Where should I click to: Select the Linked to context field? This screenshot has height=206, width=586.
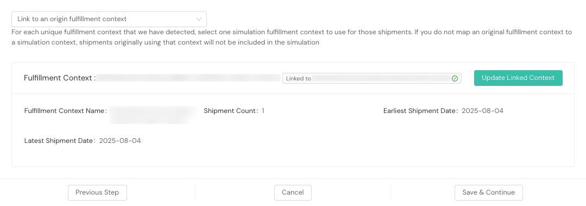pyautogui.click(x=372, y=78)
